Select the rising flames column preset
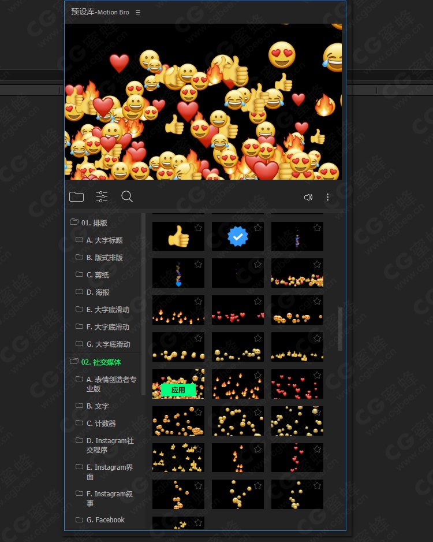The width and height of the screenshot is (433, 542). pos(237,458)
